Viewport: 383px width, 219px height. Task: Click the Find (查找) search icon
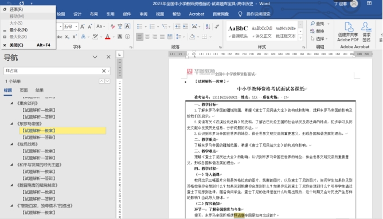pyautogui.click(x=312, y=24)
